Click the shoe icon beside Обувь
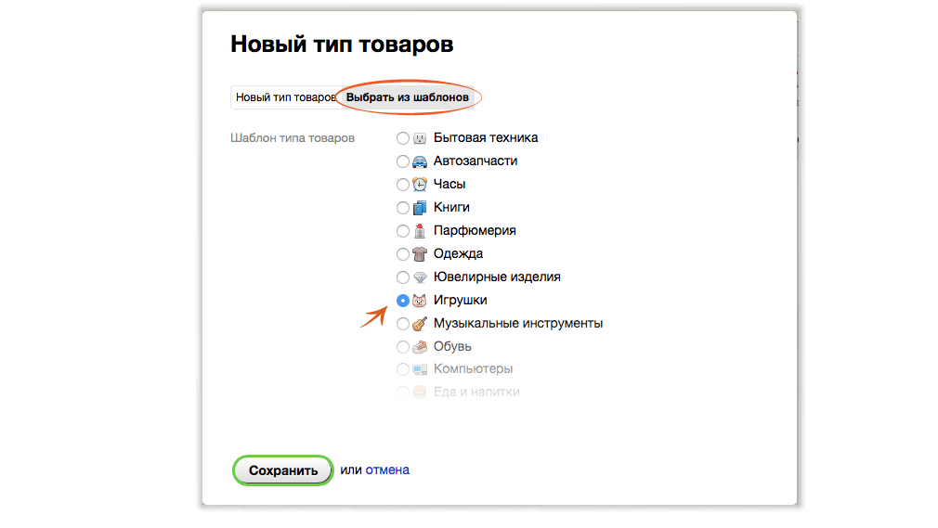The width and height of the screenshot is (938, 528). pyautogui.click(x=420, y=347)
